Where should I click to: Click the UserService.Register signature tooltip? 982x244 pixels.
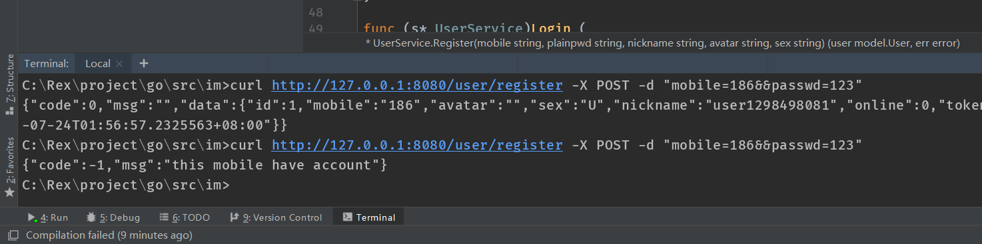point(663,43)
